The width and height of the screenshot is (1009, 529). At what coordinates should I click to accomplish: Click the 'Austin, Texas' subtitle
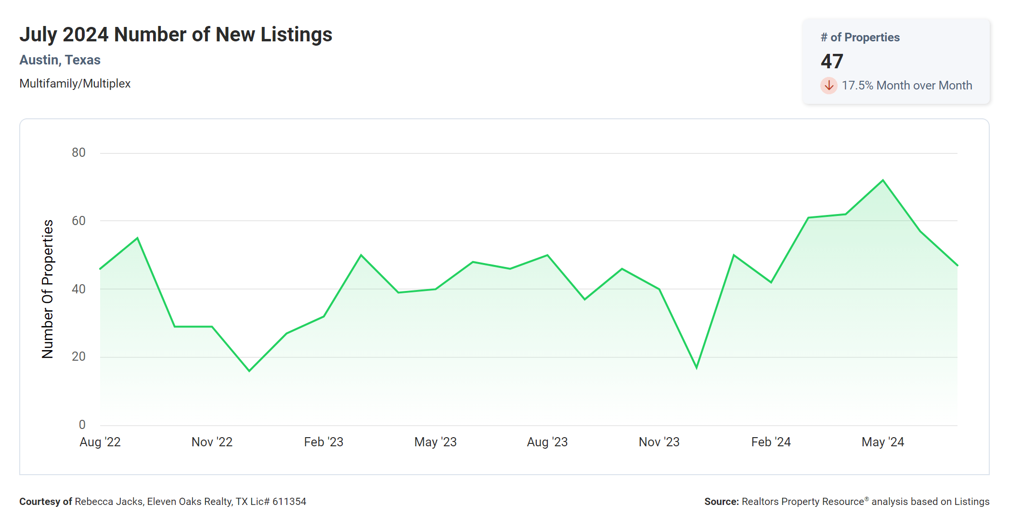60,60
